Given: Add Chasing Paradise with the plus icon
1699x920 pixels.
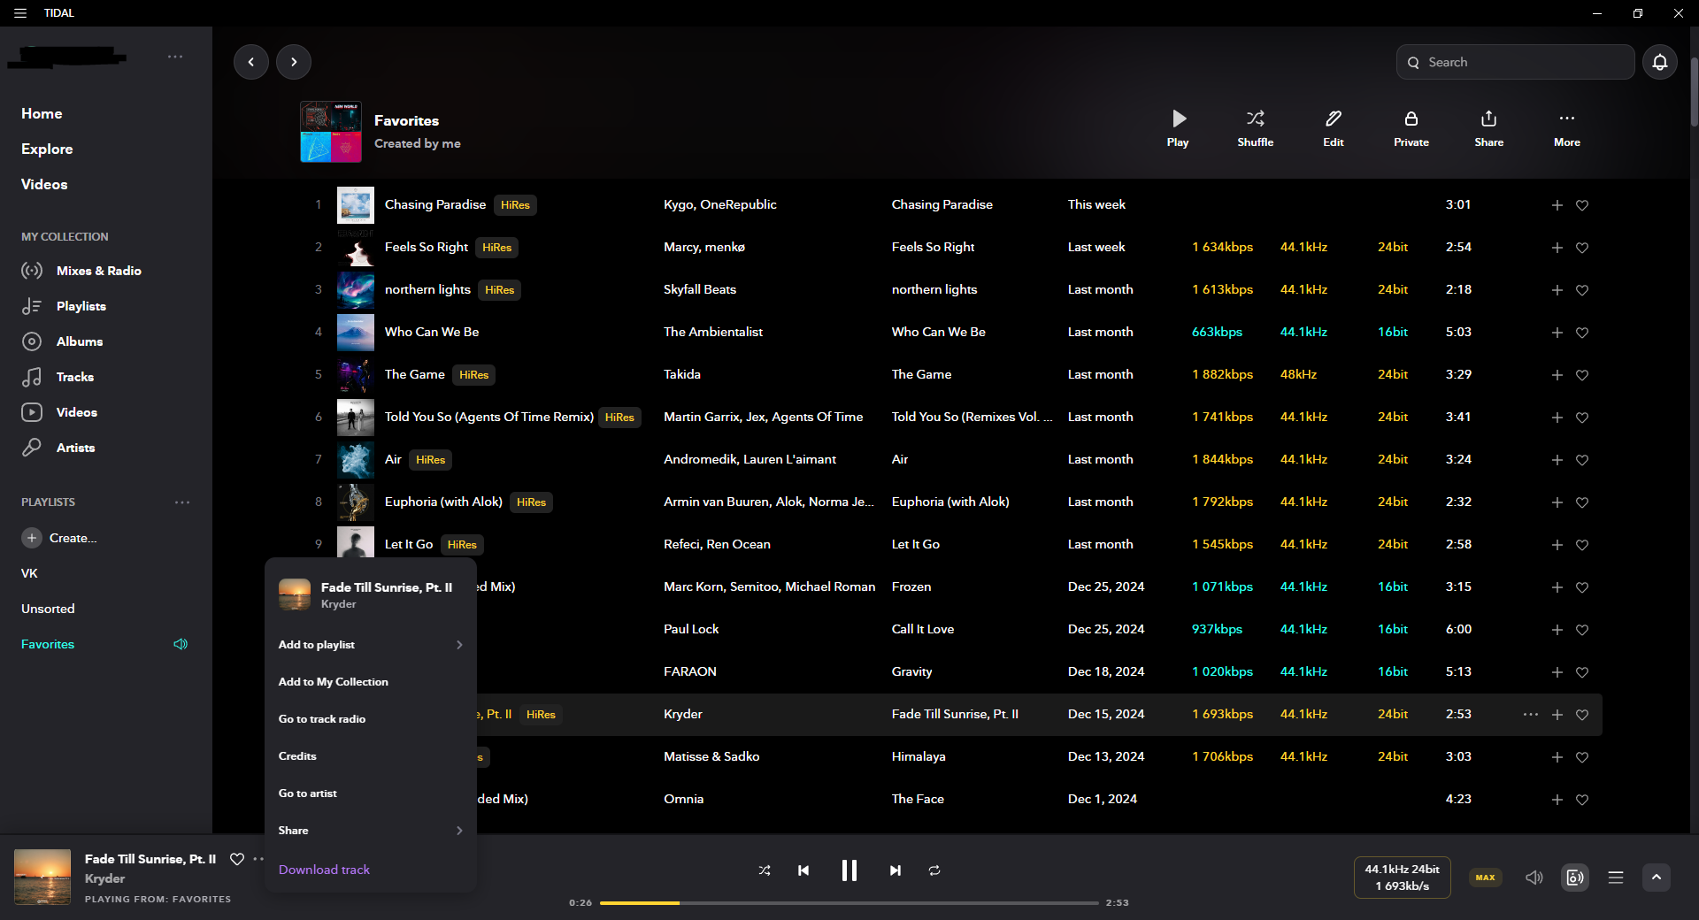Looking at the screenshot, I should pos(1557,205).
